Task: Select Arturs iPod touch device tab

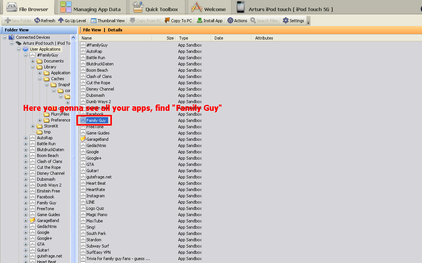Action: 285,7
